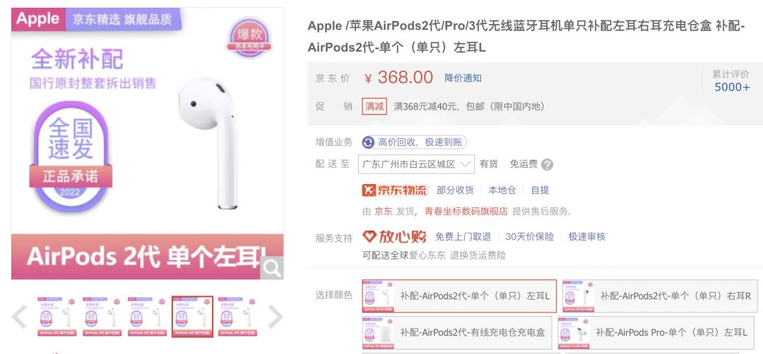Click the 5000+ cumulative reviews count
Image resolution: width=763 pixels, height=354 pixels.
[732, 87]
